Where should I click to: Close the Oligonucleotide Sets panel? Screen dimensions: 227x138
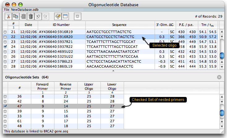(219, 77)
